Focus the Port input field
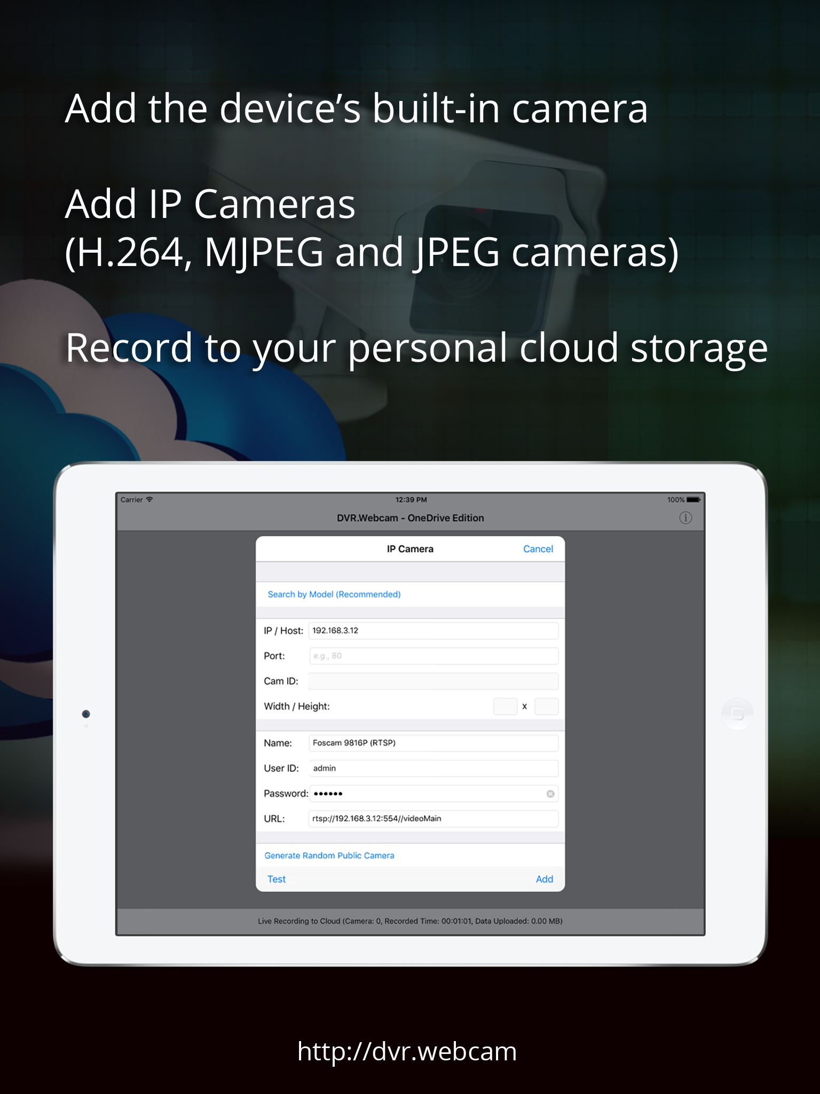 tap(433, 655)
